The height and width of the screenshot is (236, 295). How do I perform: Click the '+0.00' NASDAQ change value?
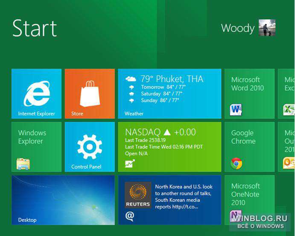pos(185,132)
